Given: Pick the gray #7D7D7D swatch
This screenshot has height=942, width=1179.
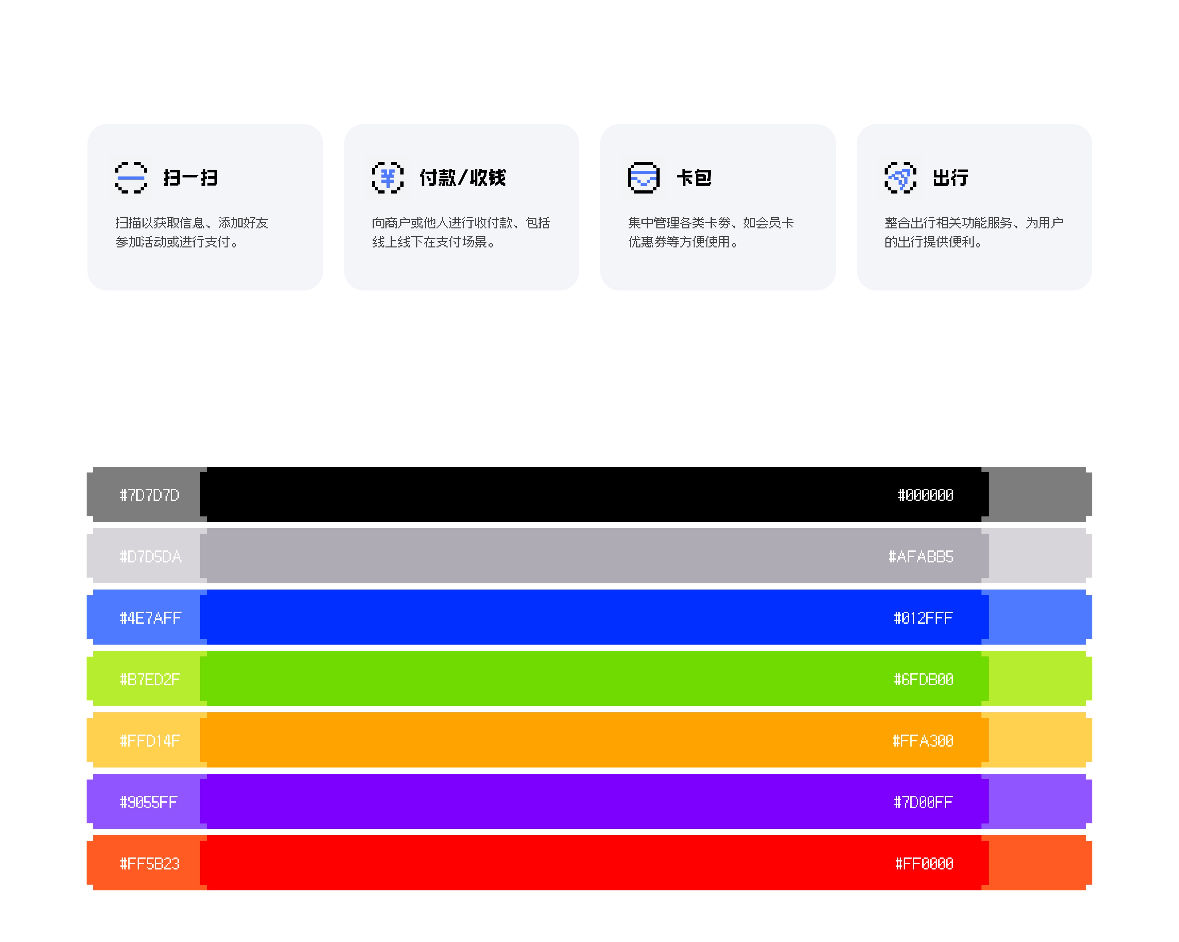Looking at the screenshot, I should pyautogui.click(x=149, y=495).
